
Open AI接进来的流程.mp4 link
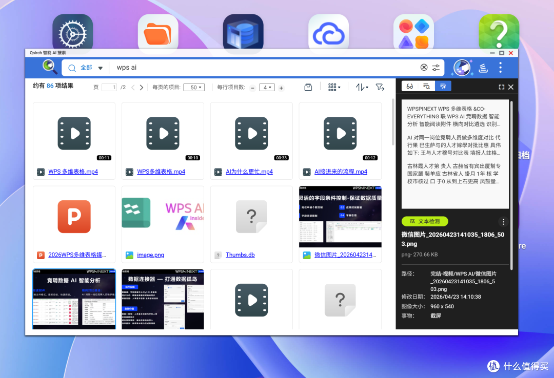(341, 172)
